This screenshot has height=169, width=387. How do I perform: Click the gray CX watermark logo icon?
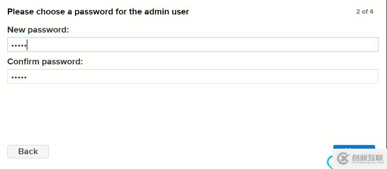click(343, 159)
